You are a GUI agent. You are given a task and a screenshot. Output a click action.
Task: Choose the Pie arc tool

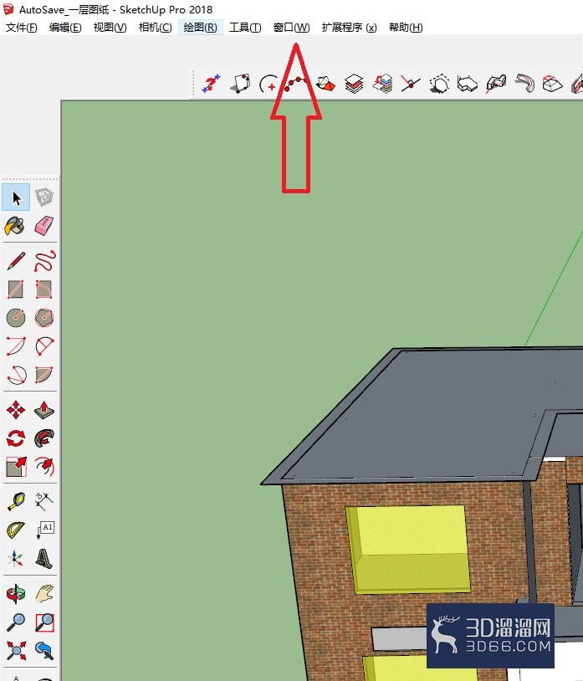point(43,375)
